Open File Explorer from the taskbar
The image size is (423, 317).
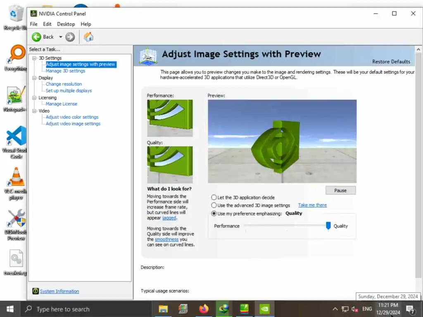coord(163,309)
